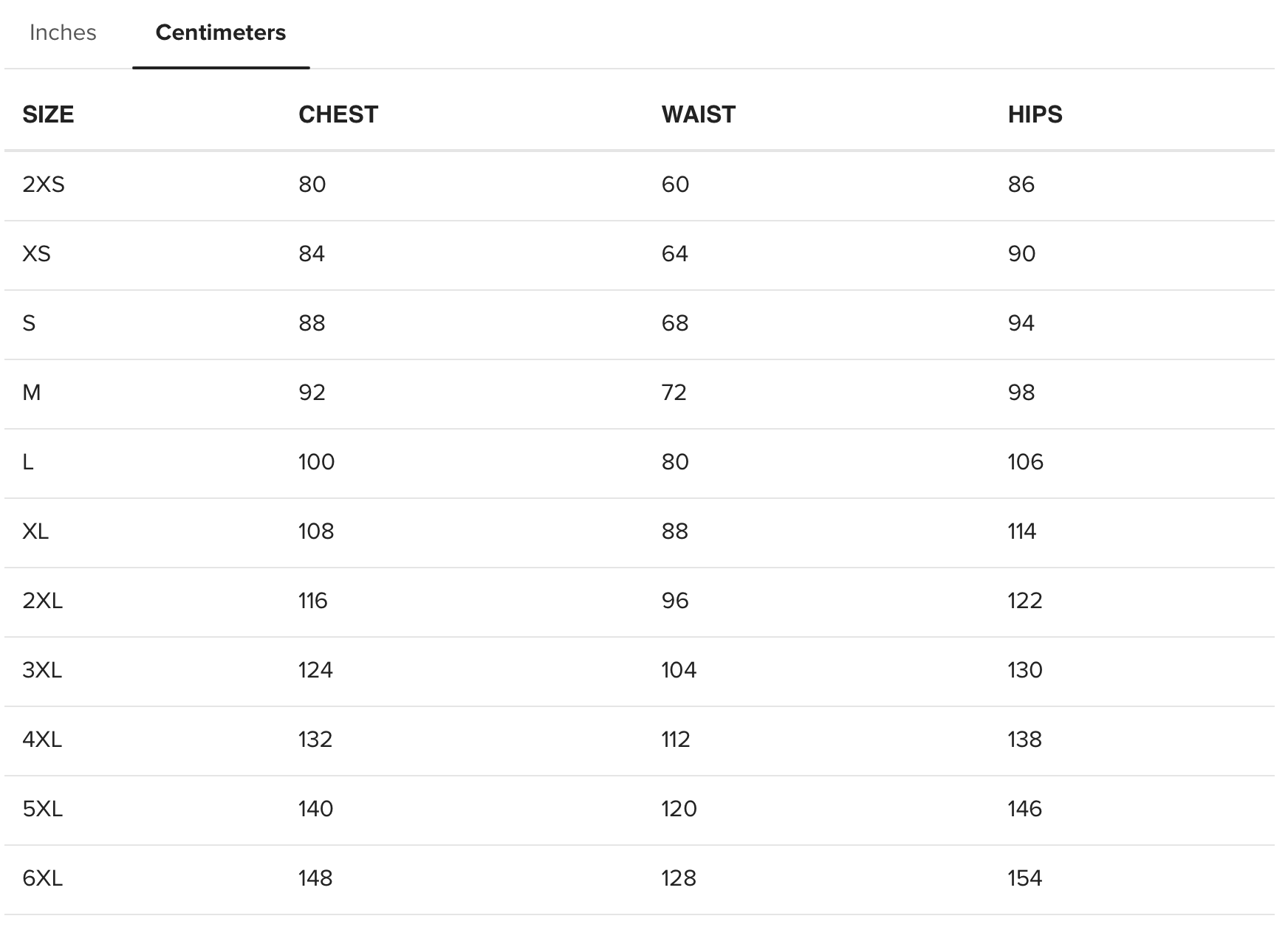Image resolution: width=1288 pixels, height=927 pixels.
Task: Click the S size row label
Action: coord(30,323)
